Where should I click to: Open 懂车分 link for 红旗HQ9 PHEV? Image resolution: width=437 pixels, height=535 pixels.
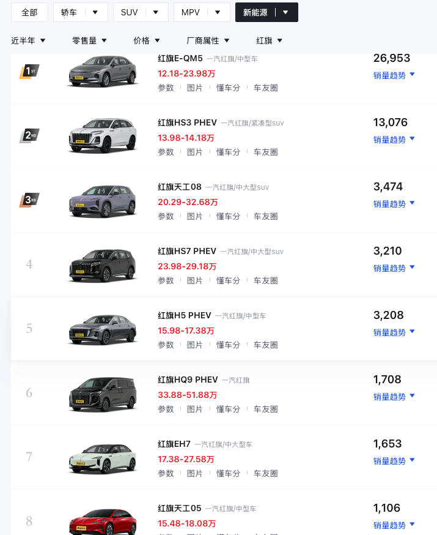228,409
